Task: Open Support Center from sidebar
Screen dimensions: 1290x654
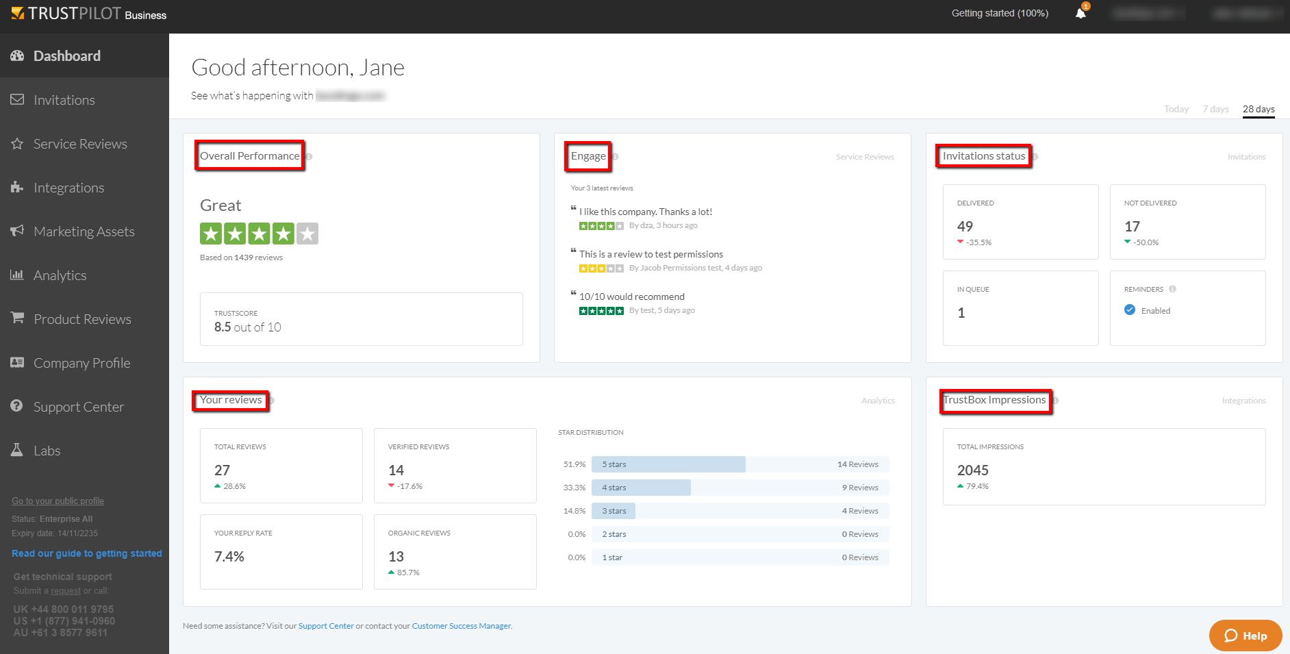Action: 84,407
